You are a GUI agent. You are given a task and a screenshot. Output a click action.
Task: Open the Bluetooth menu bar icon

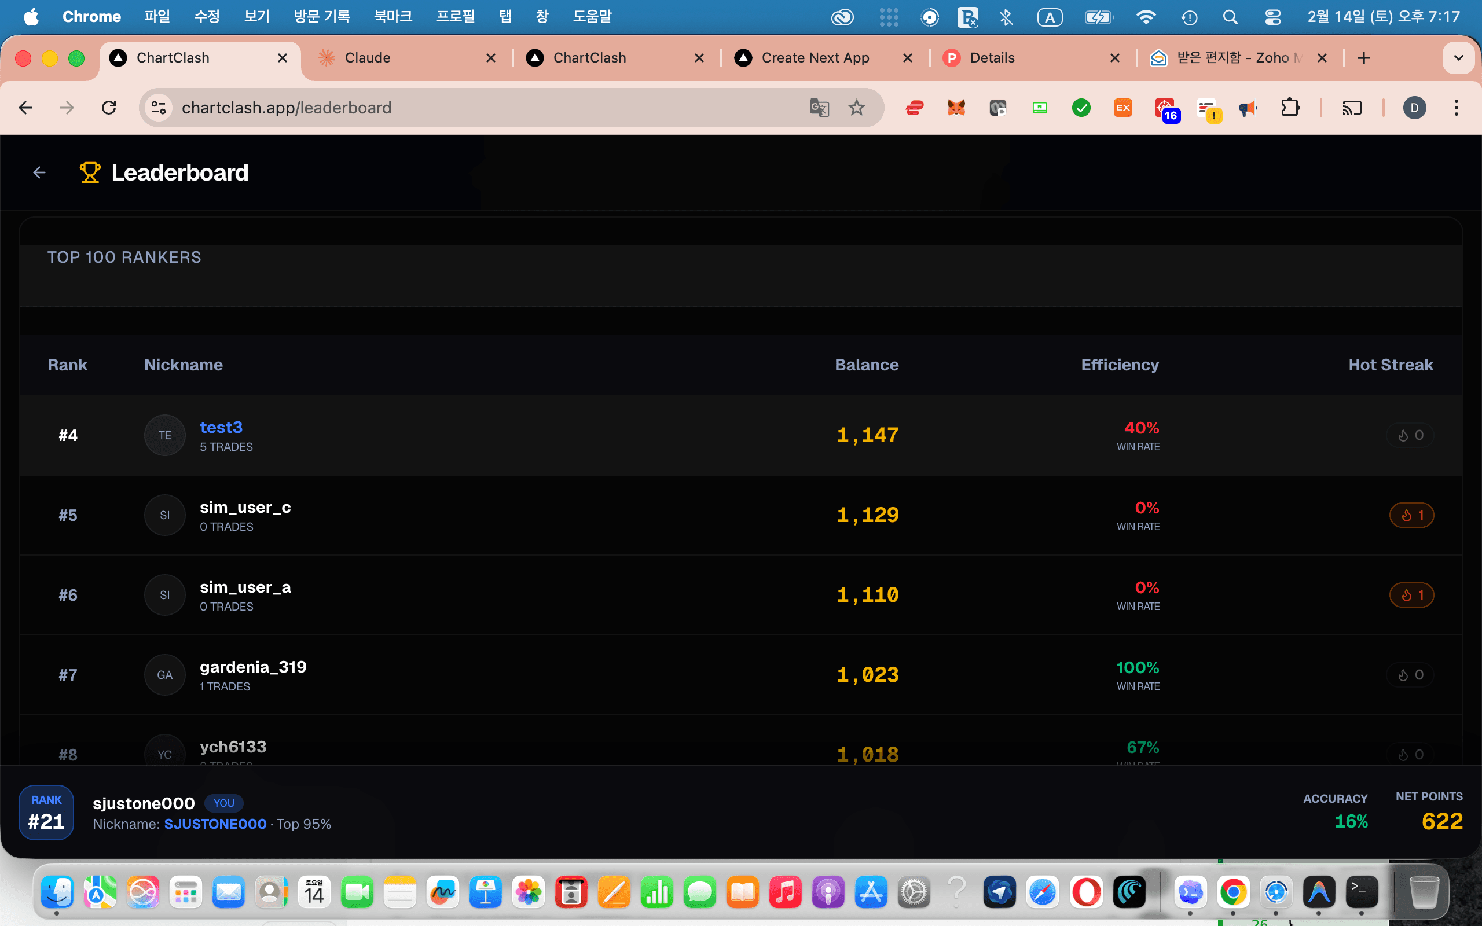[1006, 17]
